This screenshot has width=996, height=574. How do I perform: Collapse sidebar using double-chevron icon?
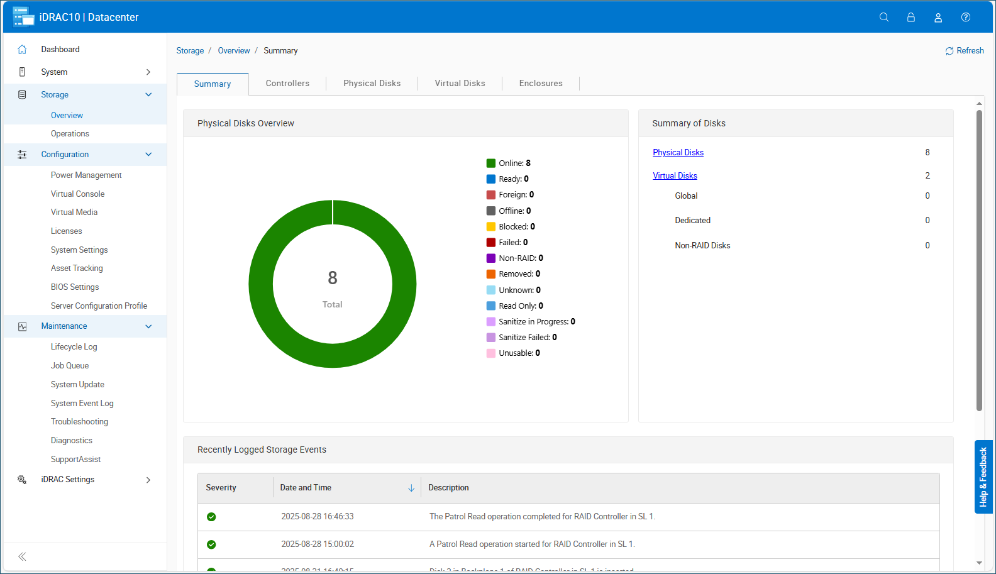pyautogui.click(x=22, y=556)
